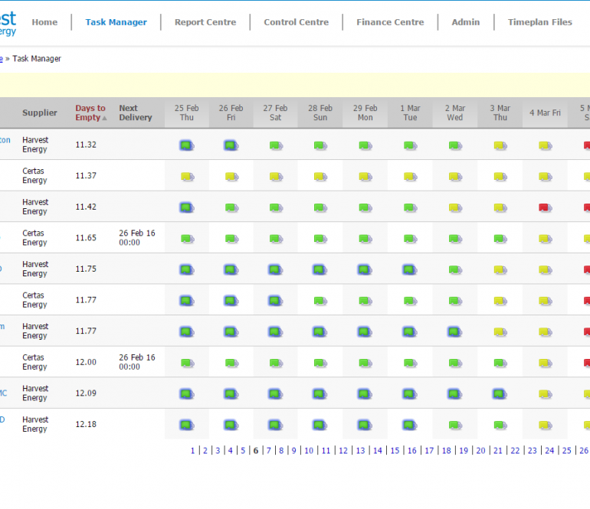The image size is (590, 509).
Task: Select the green tank for 27 Feb in the 11.65 row
Action: 275,239
